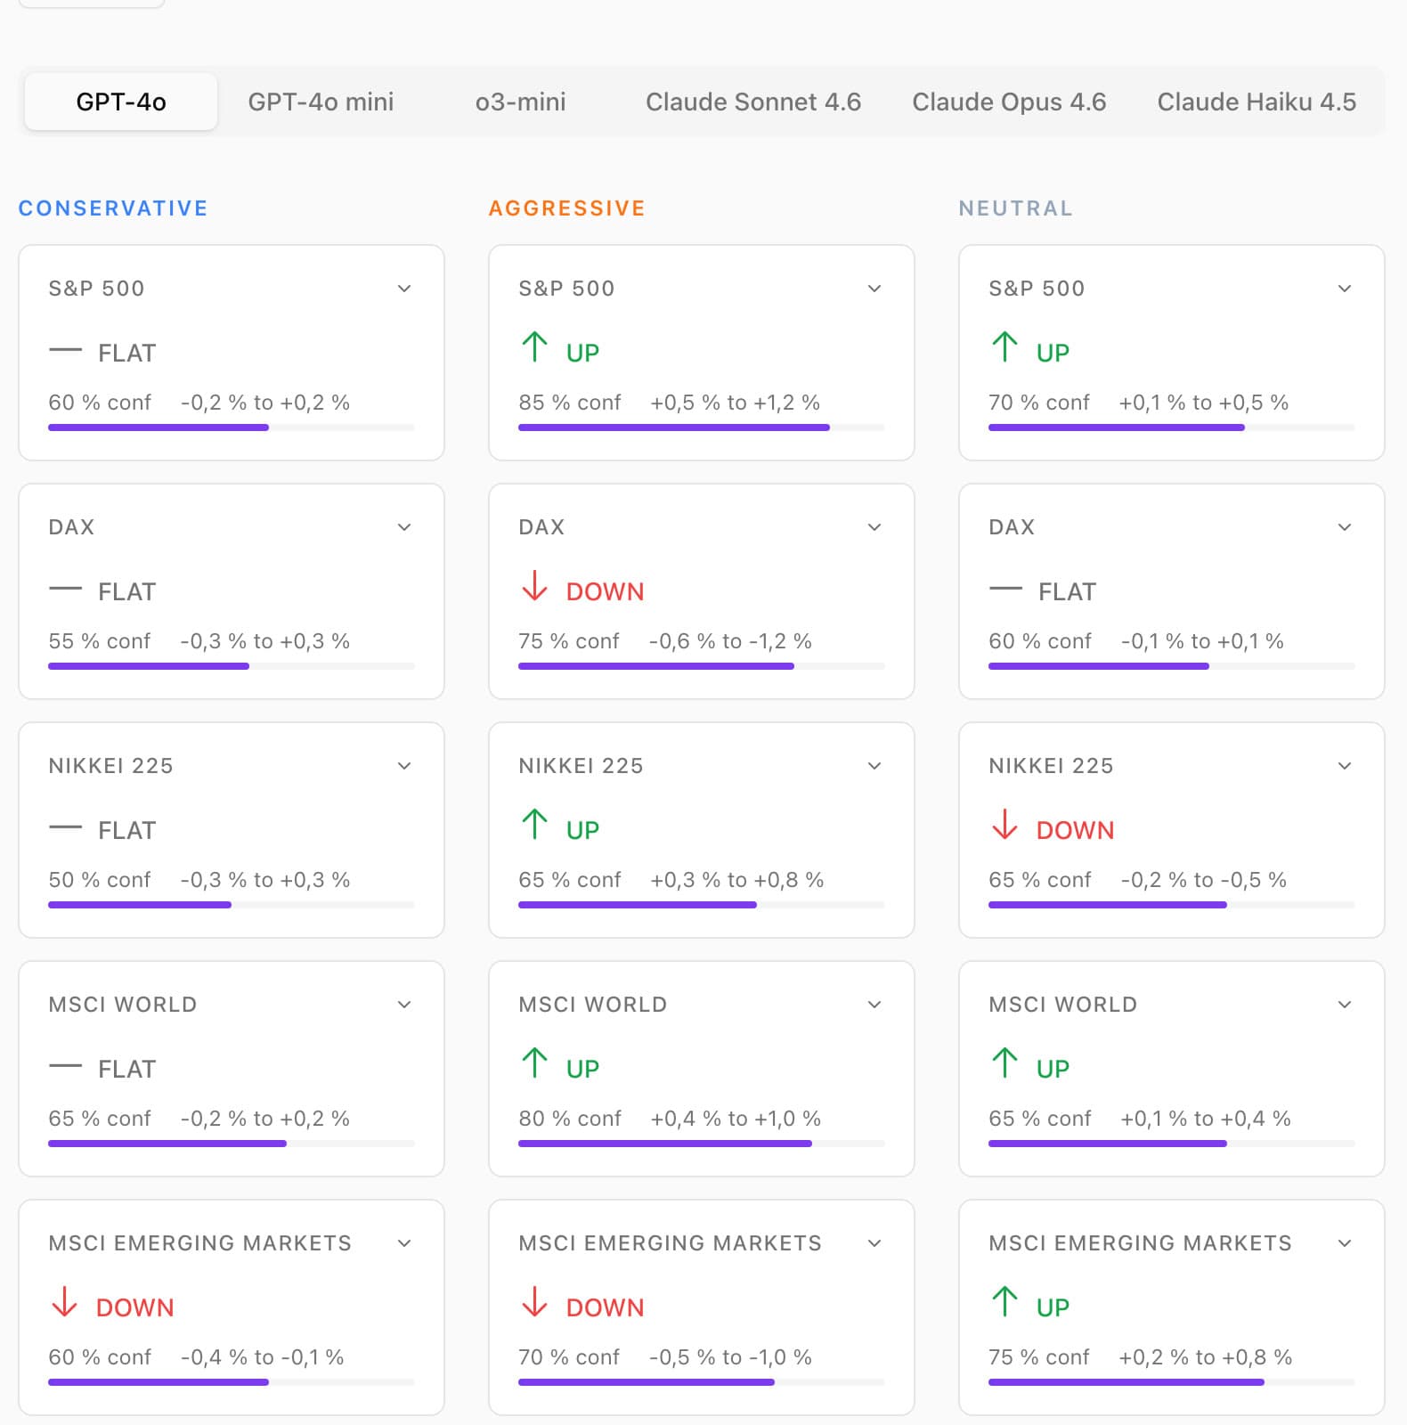Select the GPT-4o tab
Screen dimensions: 1407x1425
tap(121, 102)
